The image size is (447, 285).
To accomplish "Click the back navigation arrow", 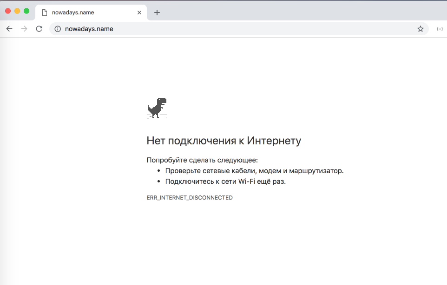I will pos(9,29).
